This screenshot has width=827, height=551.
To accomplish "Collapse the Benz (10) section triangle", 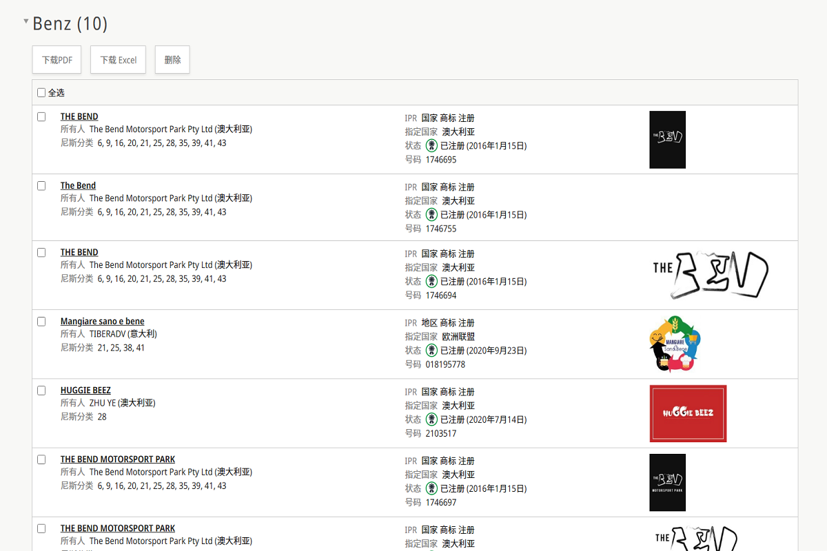I will point(26,21).
